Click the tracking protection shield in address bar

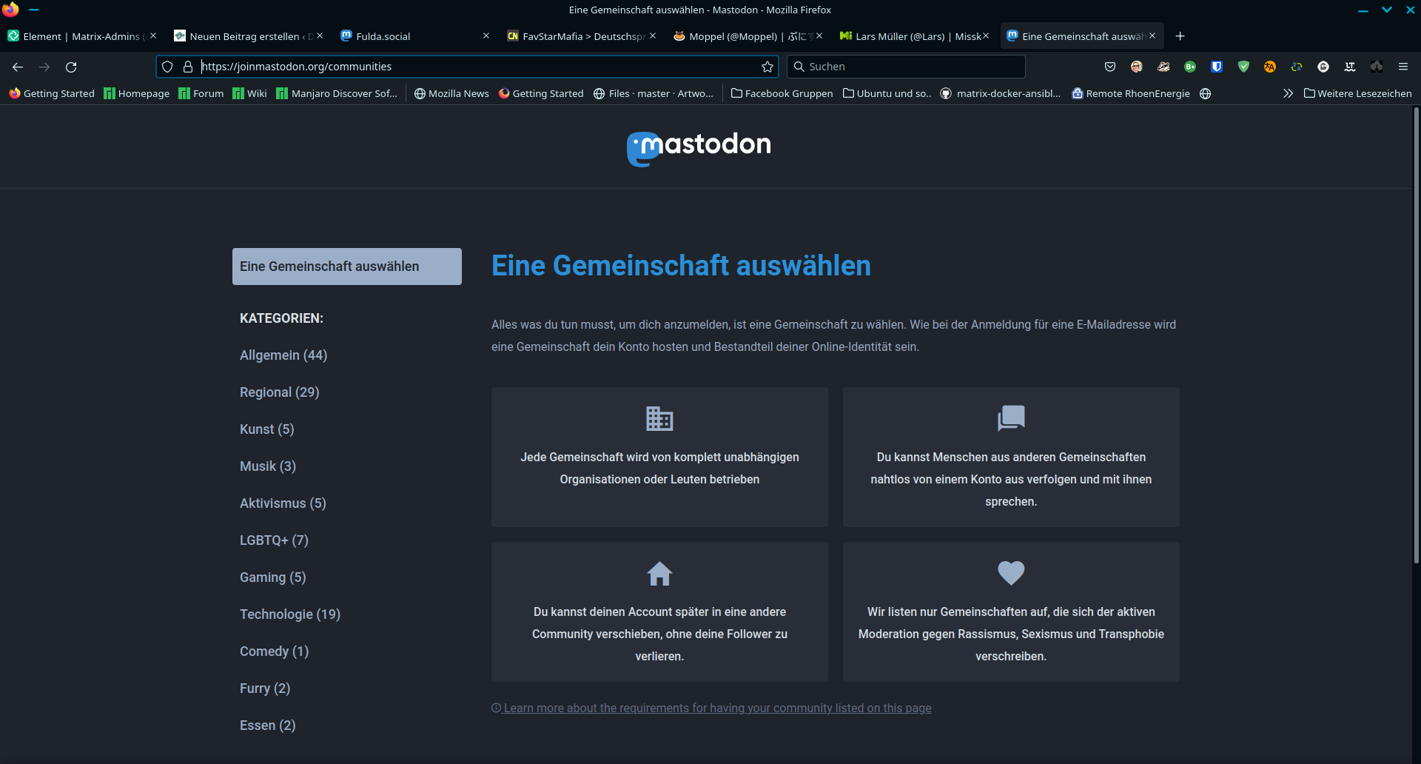coord(167,67)
